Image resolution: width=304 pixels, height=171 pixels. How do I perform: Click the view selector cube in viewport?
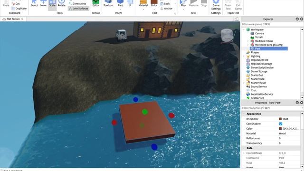pyautogui.click(x=227, y=35)
